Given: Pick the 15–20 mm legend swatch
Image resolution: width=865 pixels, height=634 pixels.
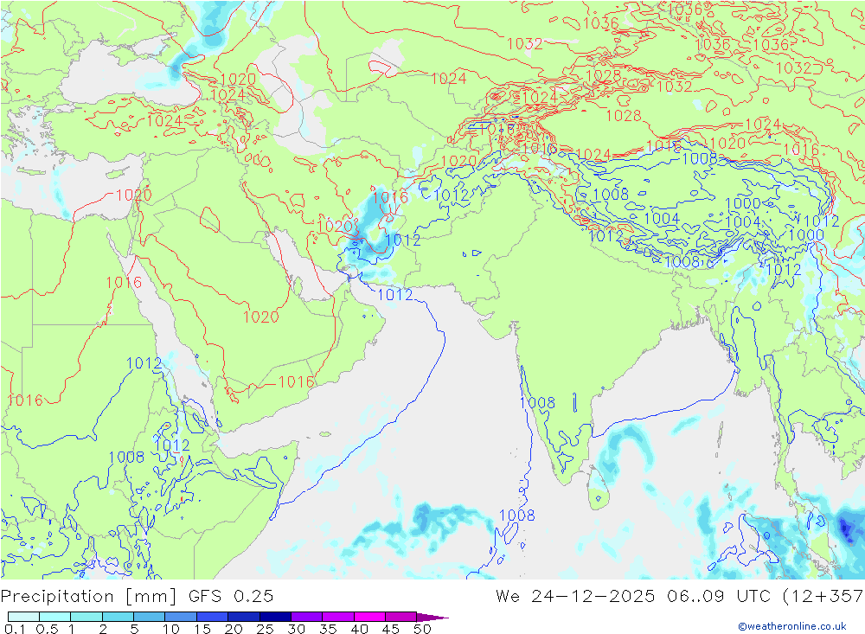Looking at the screenshot, I should pyautogui.click(x=212, y=617).
